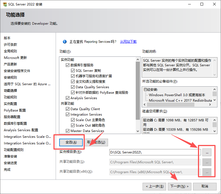Uncheck Master Data Services checkbox
Image resolution: width=221 pixels, height=194 pixels.
(67, 131)
